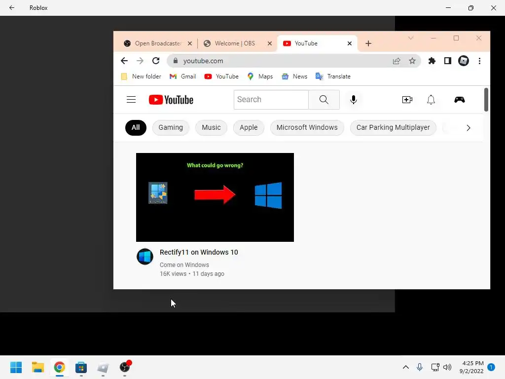Expand hidden system tray icons
This screenshot has width=505, height=379.
[406, 367]
